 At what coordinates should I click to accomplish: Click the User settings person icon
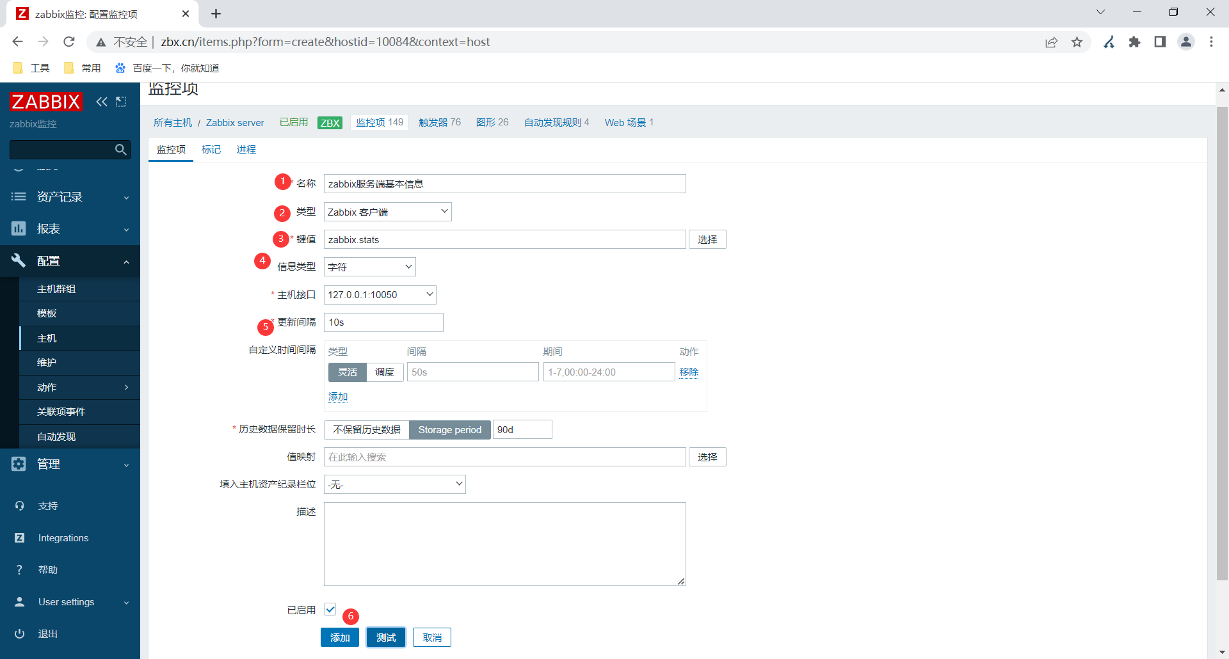(20, 602)
